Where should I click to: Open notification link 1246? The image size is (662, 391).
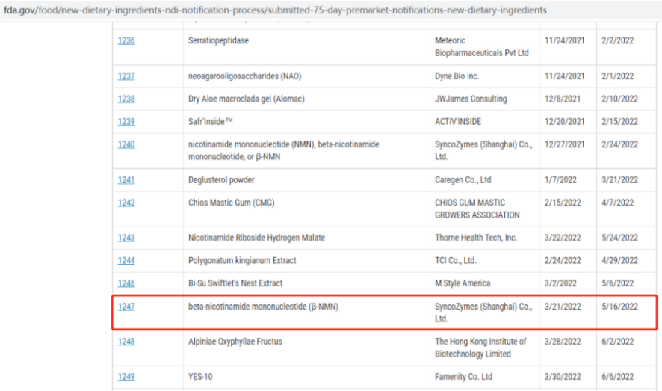pyautogui.click(x=126, y=283)
